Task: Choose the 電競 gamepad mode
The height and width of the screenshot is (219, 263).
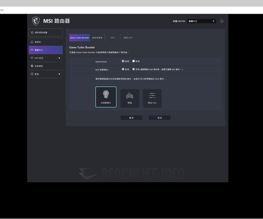Action: click(x=130, y=98)
